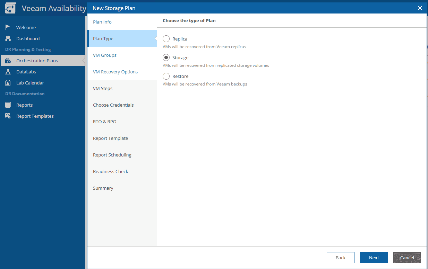Click the Veeam Availability logo icon
This screenshot has width=428, height=269.
pos(10,8)
